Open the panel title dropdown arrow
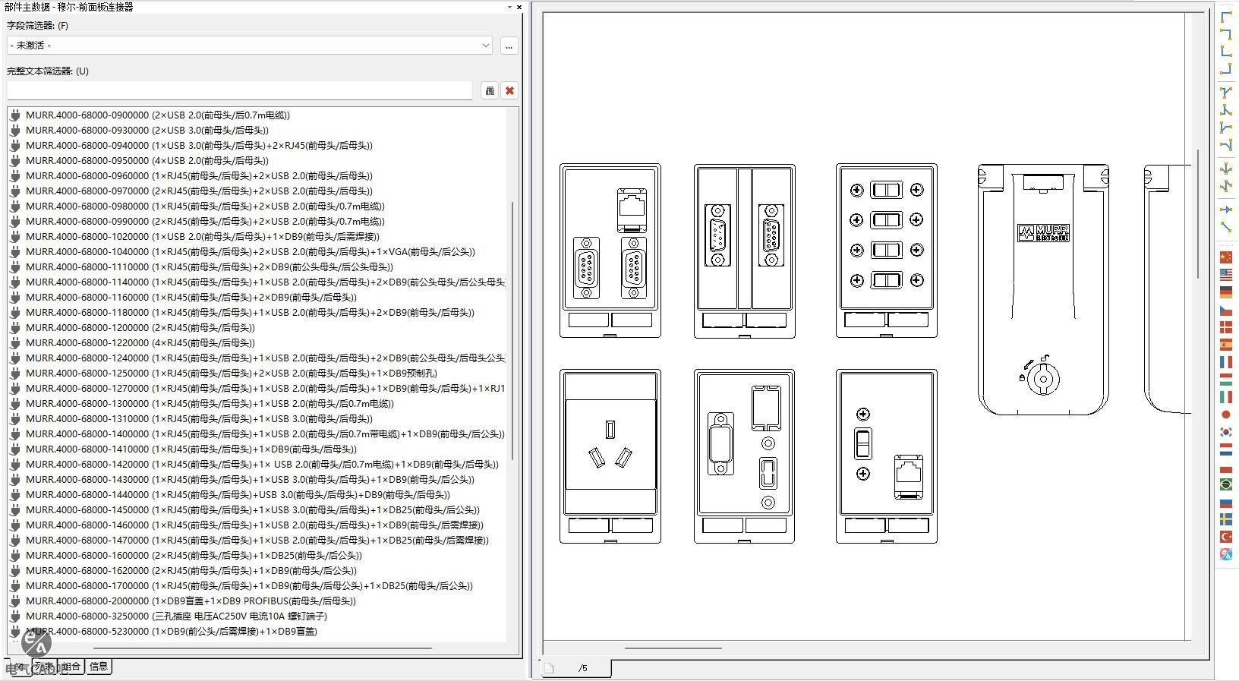 click(x=509, y=7)
